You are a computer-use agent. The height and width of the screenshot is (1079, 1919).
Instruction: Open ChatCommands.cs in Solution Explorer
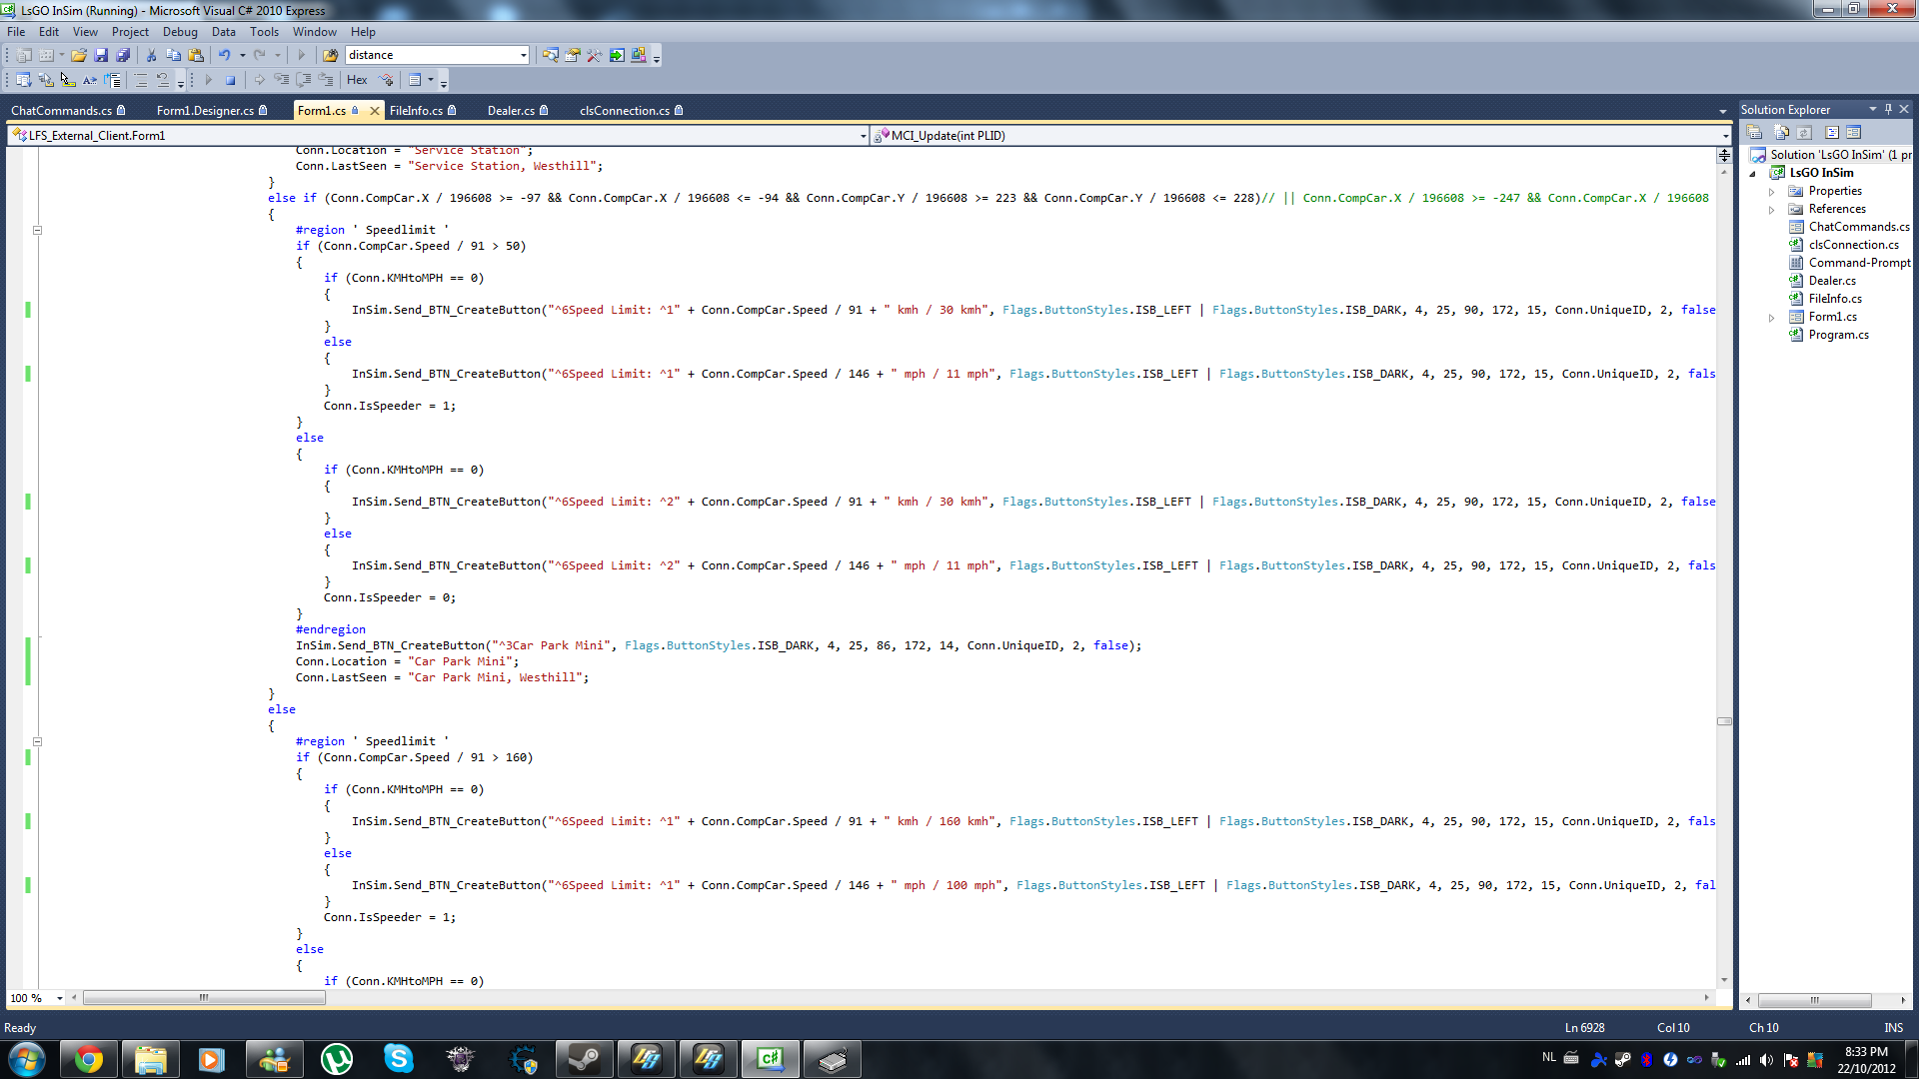(1858, 227)
